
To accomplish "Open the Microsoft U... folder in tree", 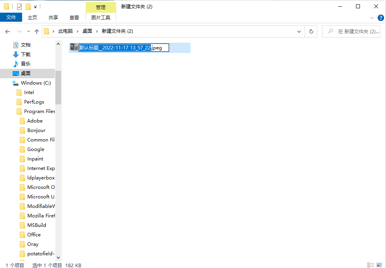I will pyautogui.click(x=41, y=196).
